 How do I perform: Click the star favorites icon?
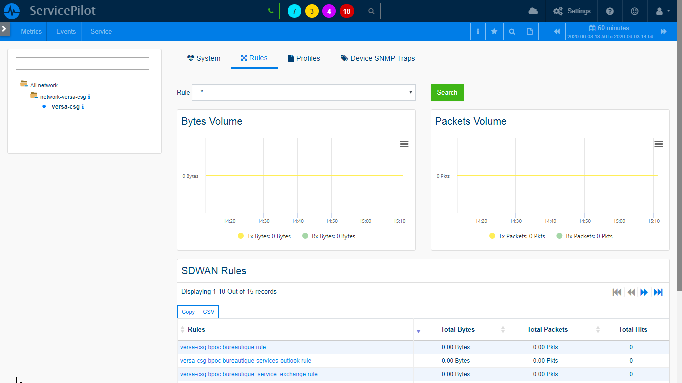coord(494,31)
